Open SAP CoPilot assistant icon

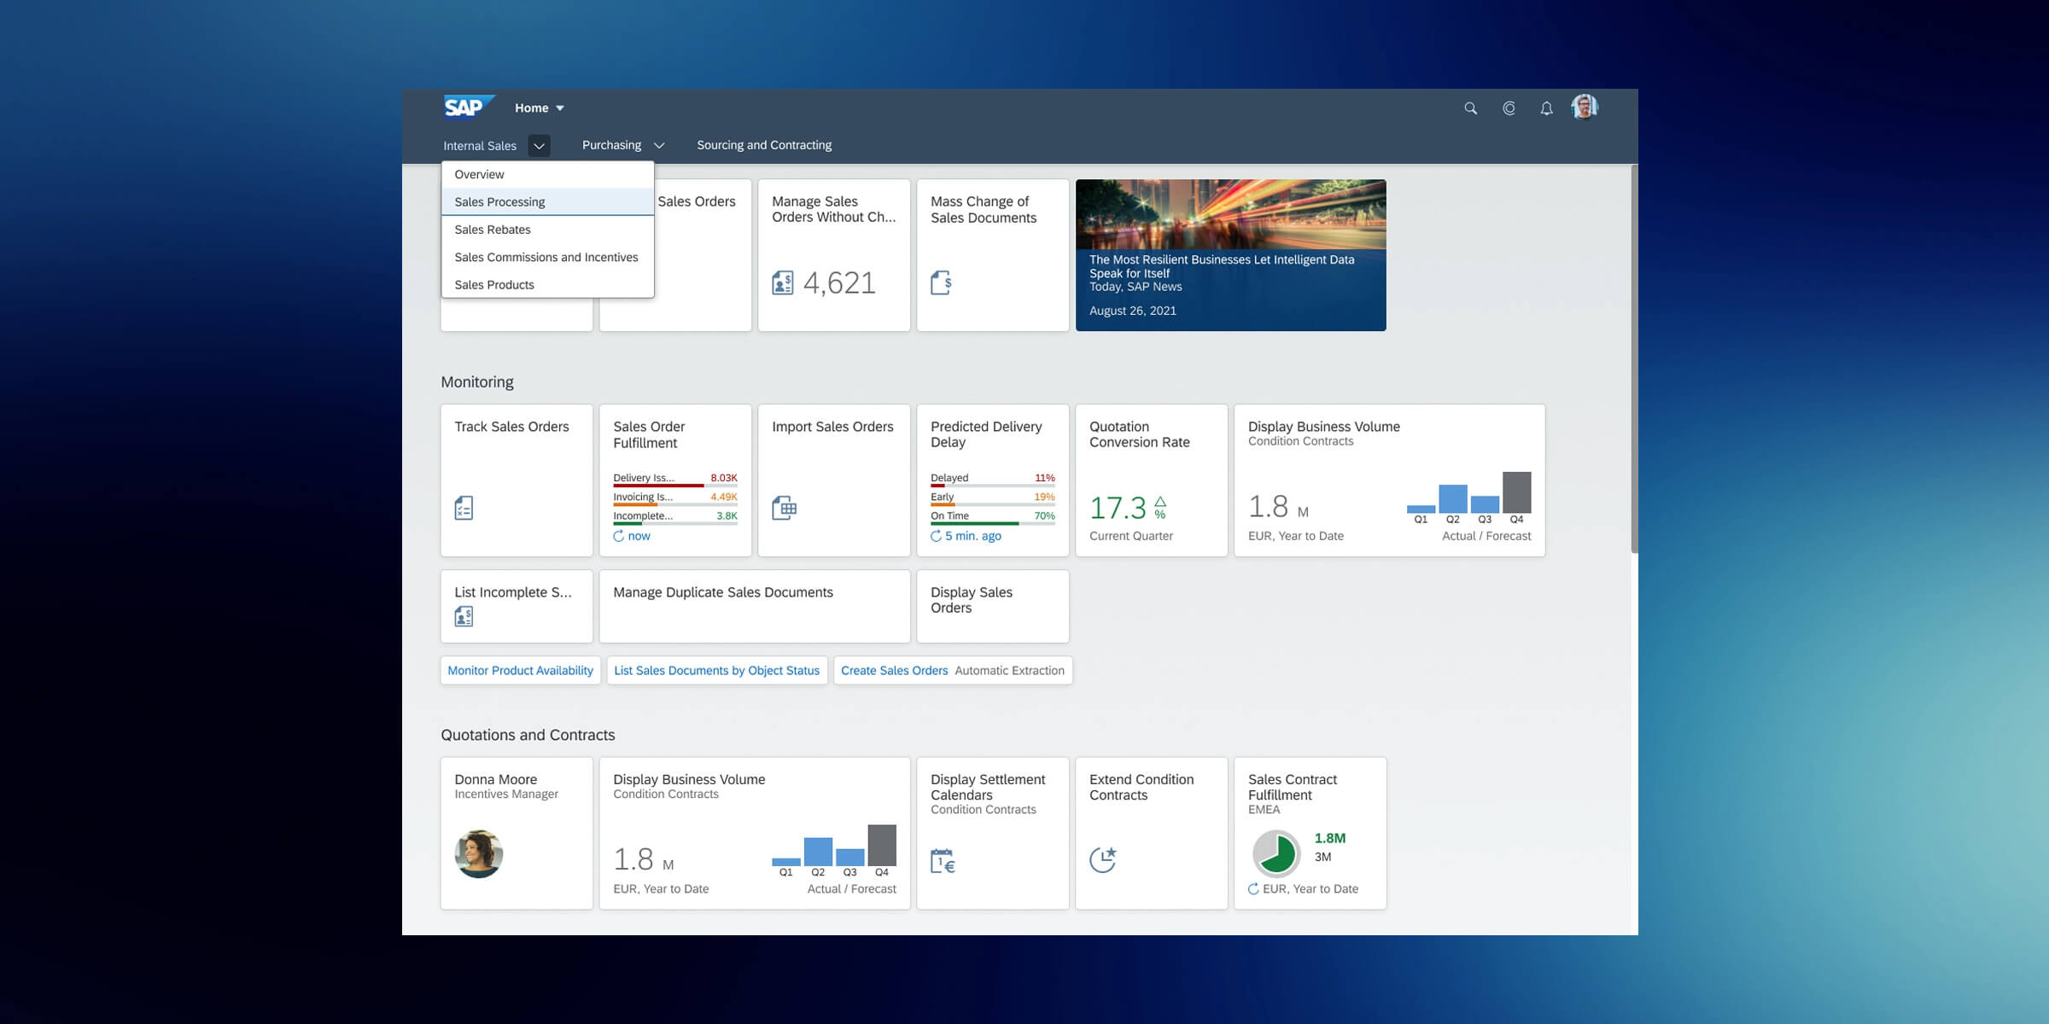pyautogui.click(x=1508, y=108)
